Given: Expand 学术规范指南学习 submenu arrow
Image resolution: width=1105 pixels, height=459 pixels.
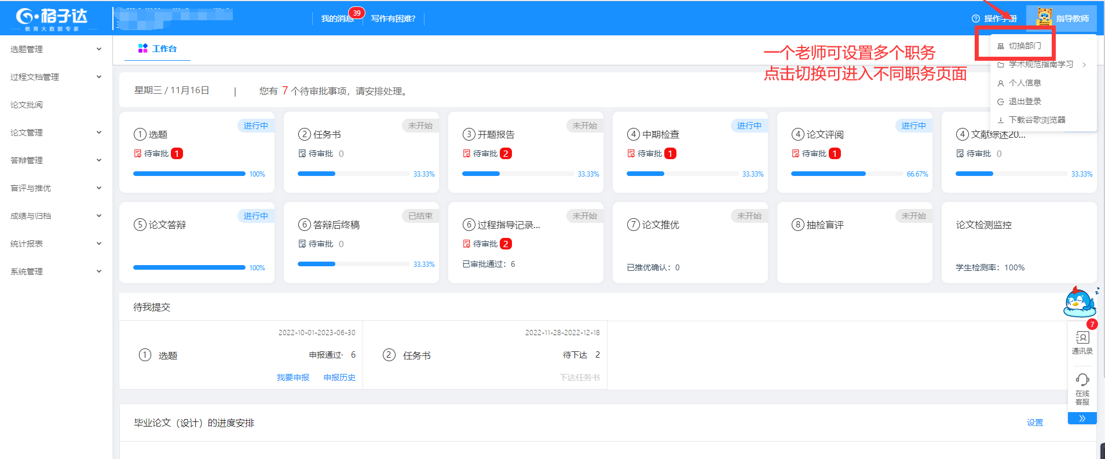Looking at the screenshot, I should pyautogui.click(x=1084, y=65).
